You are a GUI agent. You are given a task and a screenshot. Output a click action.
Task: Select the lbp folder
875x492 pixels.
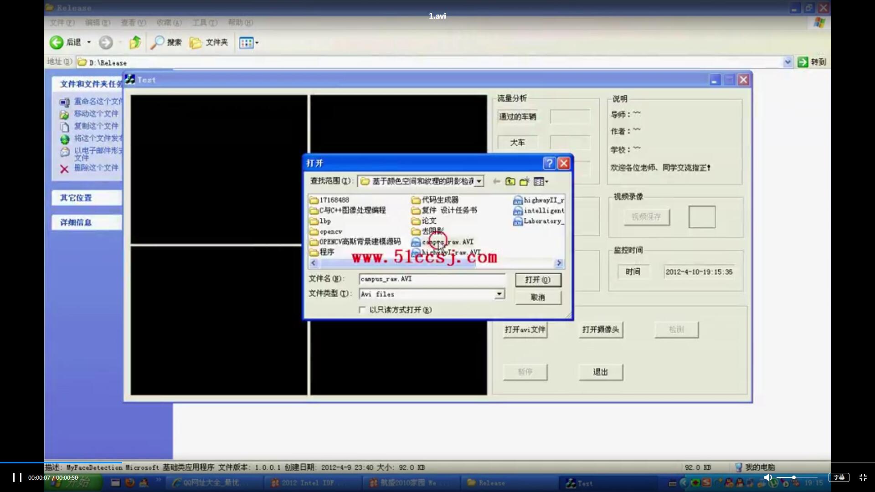point(320,221)
